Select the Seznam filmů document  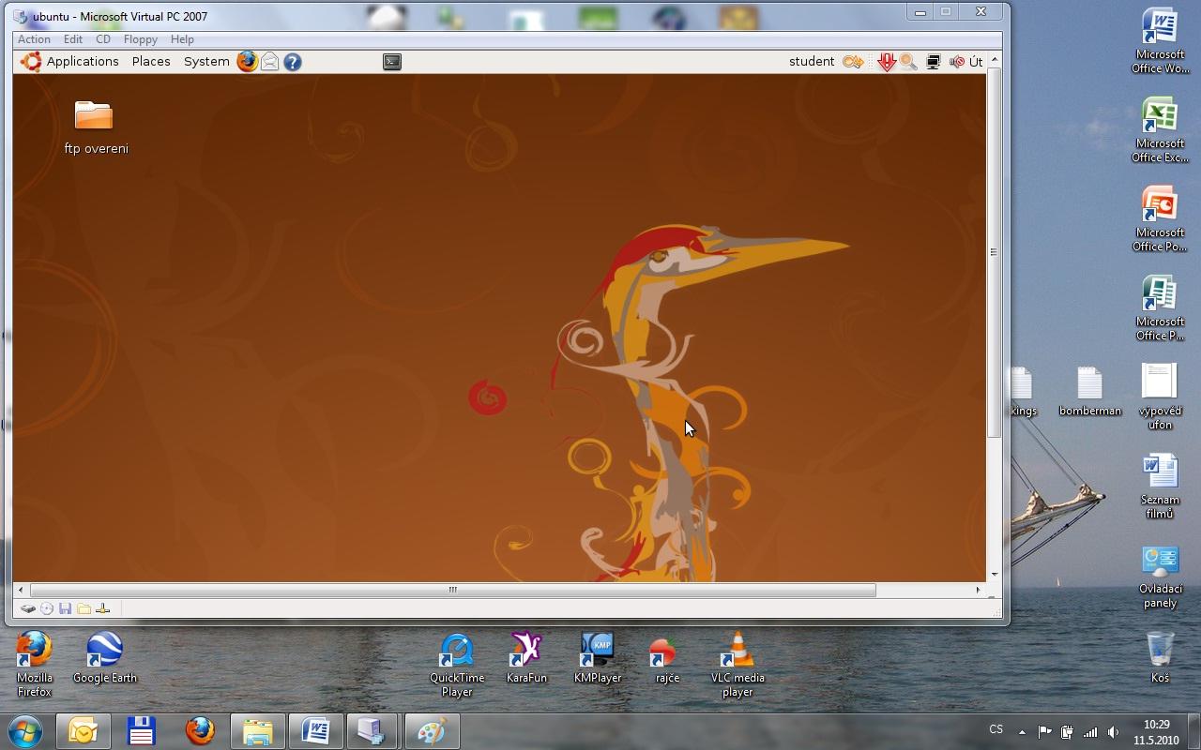[1160, 486]
